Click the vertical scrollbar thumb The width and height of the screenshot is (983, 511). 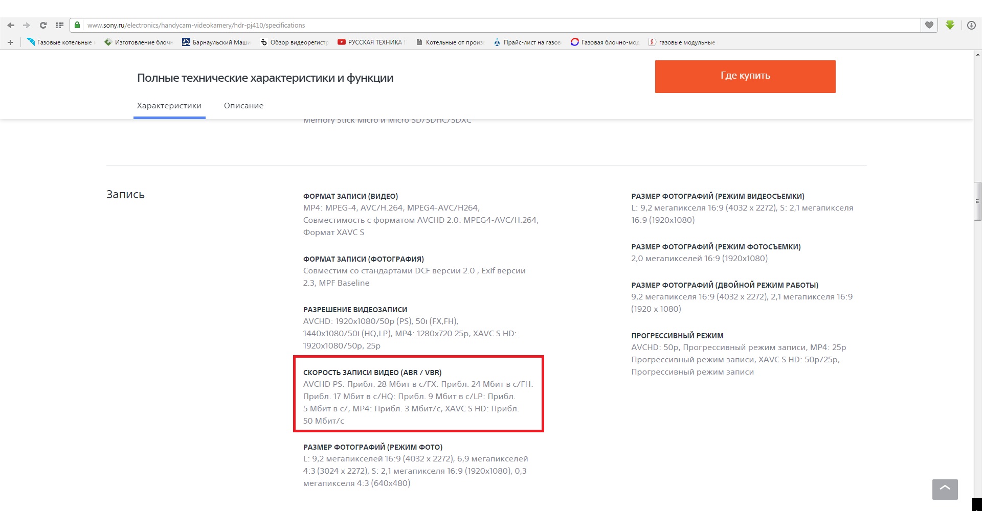pos(977,201)
